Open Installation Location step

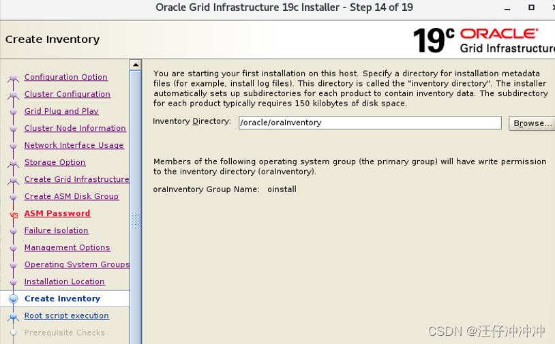pos(64,281)
